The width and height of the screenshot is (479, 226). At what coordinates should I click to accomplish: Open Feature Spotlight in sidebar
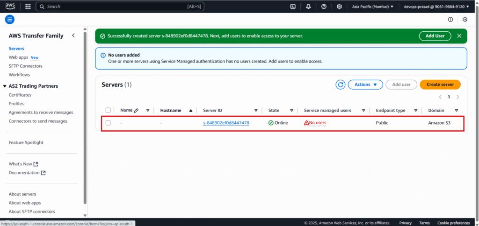26,142
